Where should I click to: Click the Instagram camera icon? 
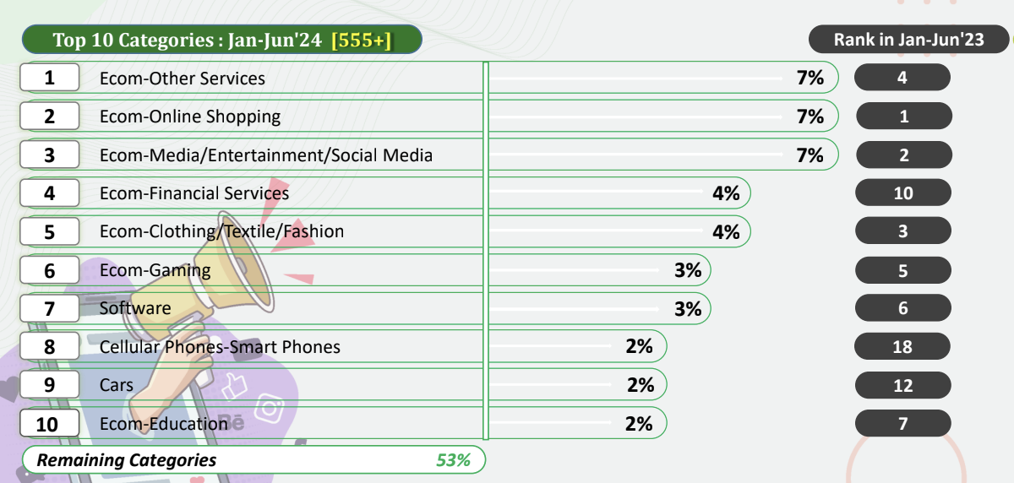pyautogui.click(x=270, y=408)
